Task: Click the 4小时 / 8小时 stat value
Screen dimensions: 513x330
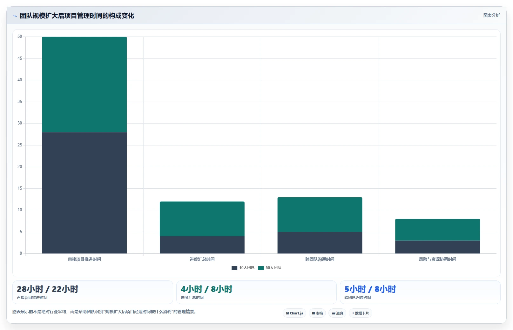Action: pos(206,289)
